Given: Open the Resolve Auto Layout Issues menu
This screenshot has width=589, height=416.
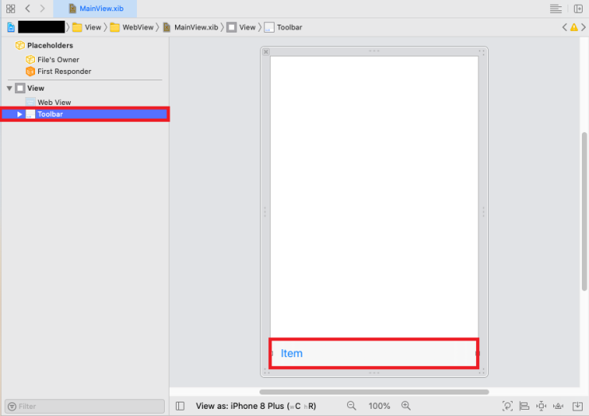Looking at the screenshot, I should coord(560,406).
